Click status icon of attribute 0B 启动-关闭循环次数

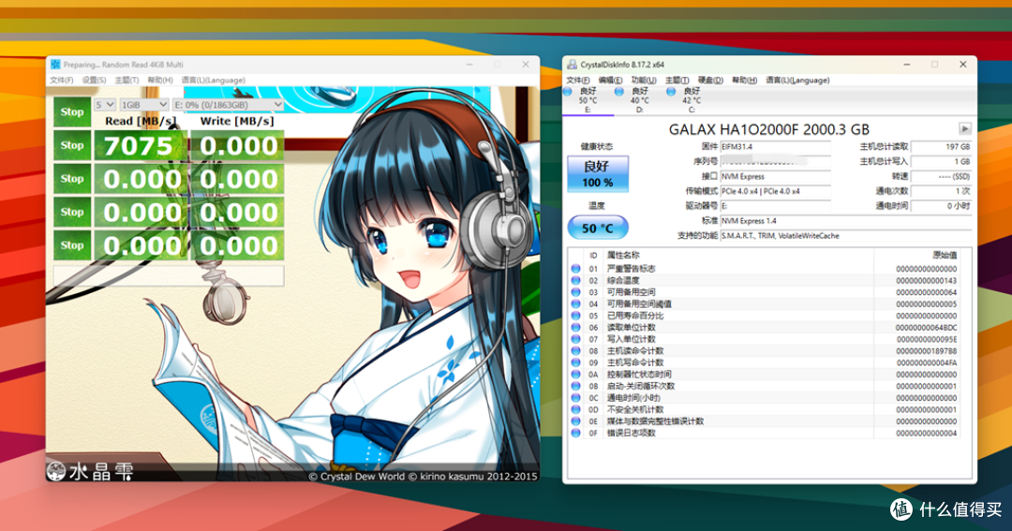tap(575, 386)
